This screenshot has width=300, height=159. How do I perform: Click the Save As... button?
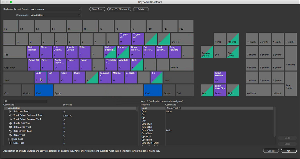(97, 9)
